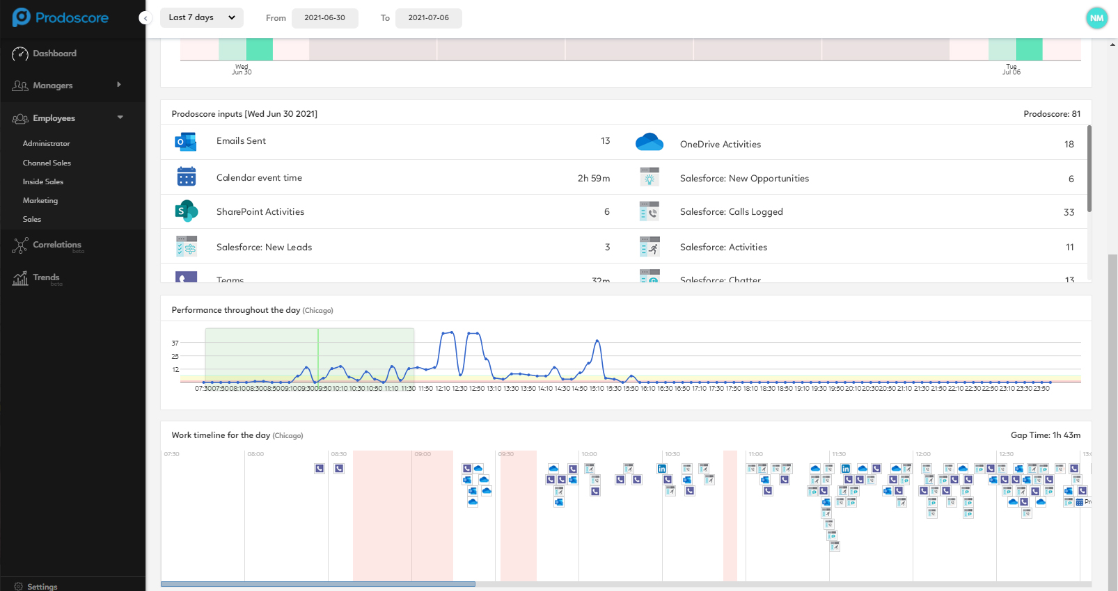Click the Prodoscore logo
The image size is (1118, 591).
coord(61,17)
